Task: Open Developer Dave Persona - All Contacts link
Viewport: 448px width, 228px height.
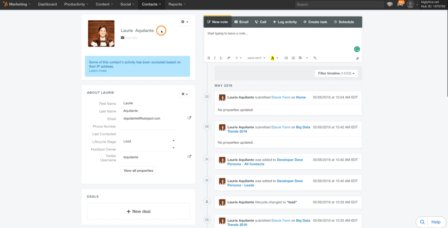Action: click(x=265, y=162)
